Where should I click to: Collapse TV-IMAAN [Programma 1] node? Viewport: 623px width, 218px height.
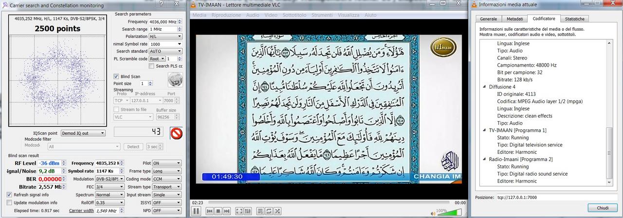point(484,130)
